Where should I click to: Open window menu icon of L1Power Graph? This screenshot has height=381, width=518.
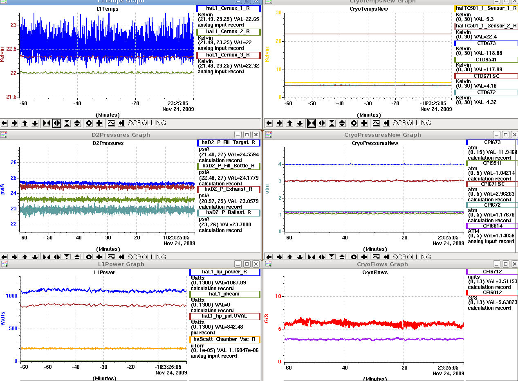(x=4, y=264)
